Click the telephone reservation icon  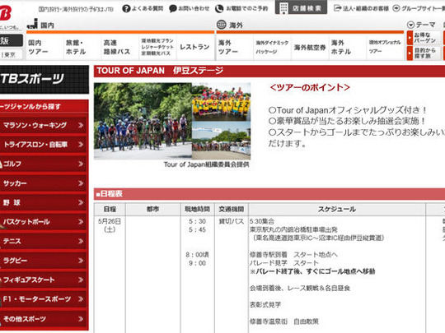point(219,9)
